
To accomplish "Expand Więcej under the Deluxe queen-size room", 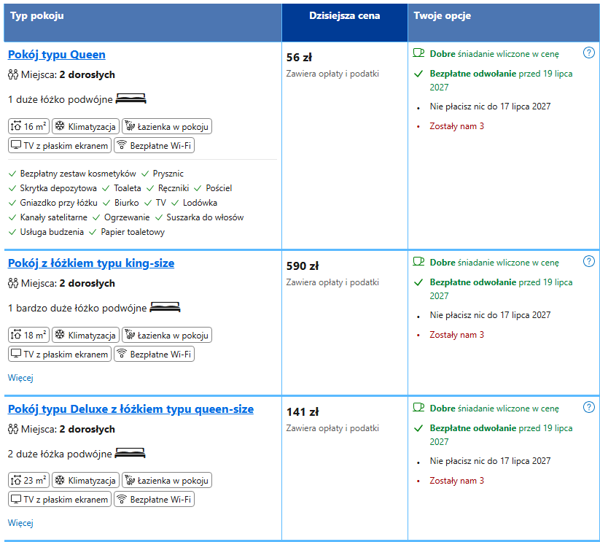I will 20,523.
